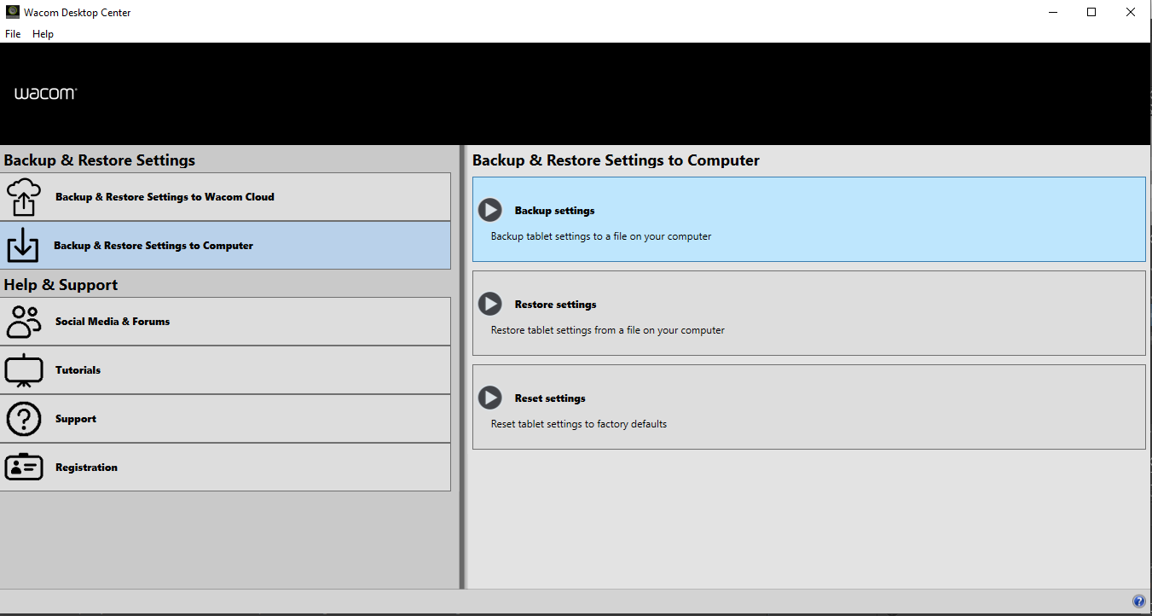Open Social Media & Forums label
The width and height of the screenshot is (1152, 616).
click(113, 322)
